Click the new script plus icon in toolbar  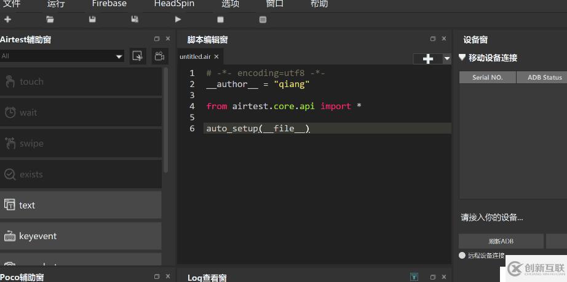point(7,20)
